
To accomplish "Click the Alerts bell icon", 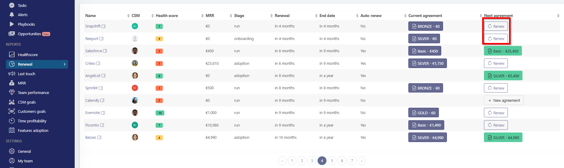I will [12, 15].
